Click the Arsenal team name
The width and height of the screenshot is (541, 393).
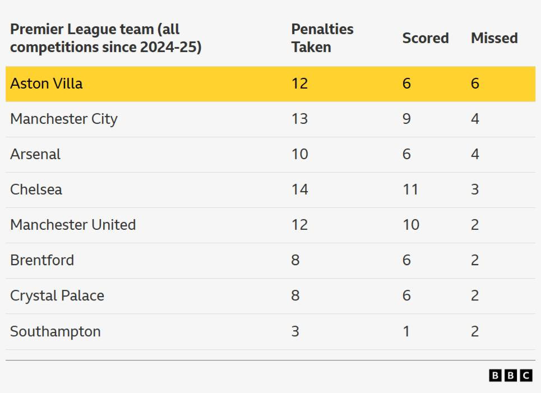[35, 154]
